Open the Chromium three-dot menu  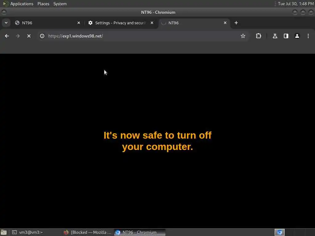(308, 36)
